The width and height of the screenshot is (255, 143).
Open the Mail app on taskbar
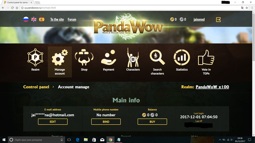coord(102,140)
